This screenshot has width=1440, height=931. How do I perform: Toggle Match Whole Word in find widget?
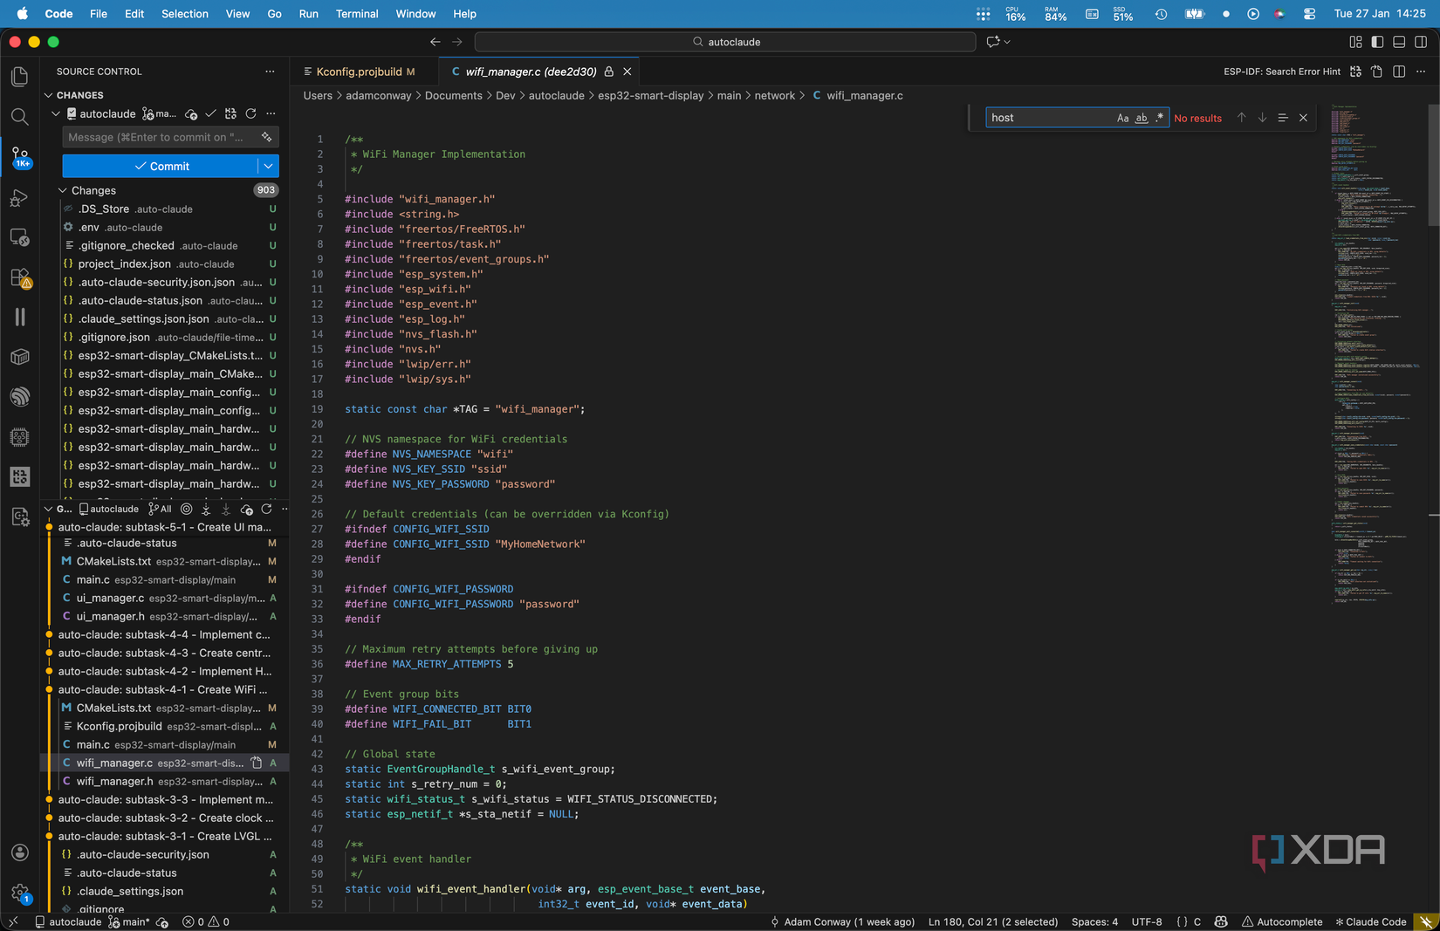(1141, 118)
